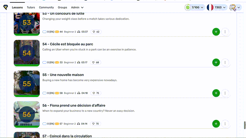
Task: Click the yellow known-words icon of lesson 54
Action: 57,62
